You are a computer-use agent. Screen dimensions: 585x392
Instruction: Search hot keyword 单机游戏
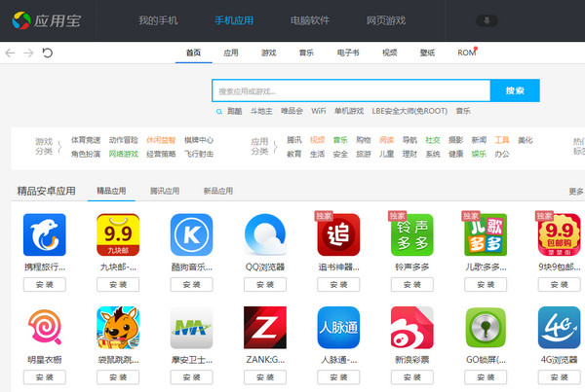349,111
